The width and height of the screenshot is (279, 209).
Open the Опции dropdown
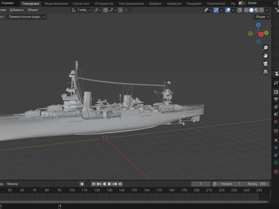point(262,17)
